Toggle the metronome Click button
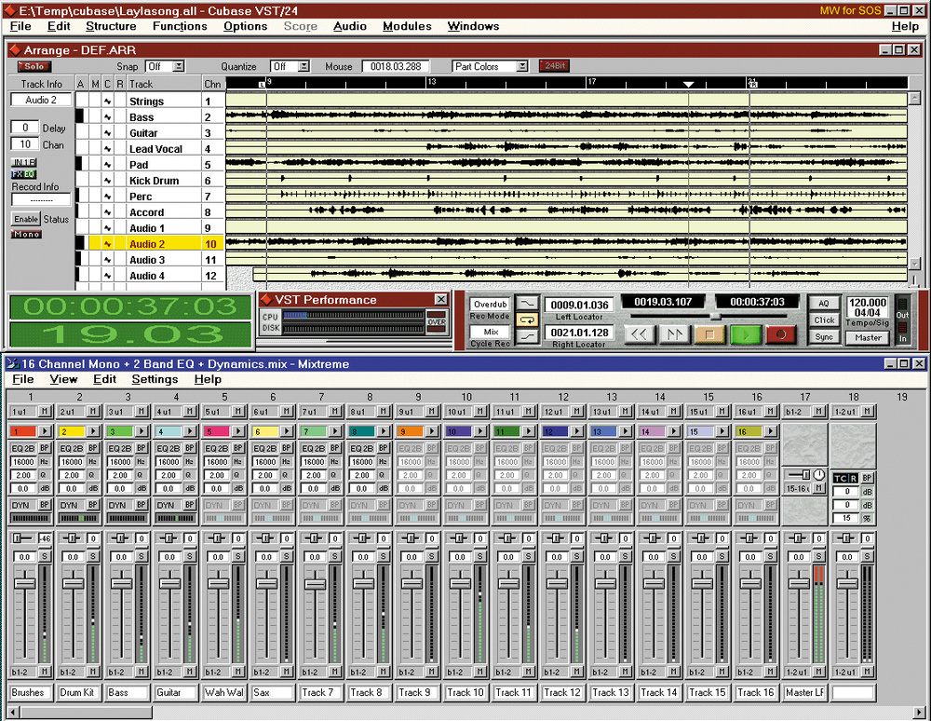931x721 pixels. [x=824, y=320]
